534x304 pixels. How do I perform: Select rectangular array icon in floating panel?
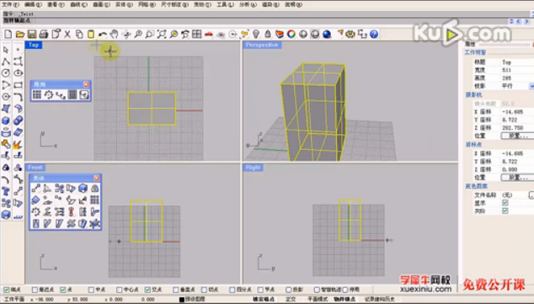click(37, 94)
